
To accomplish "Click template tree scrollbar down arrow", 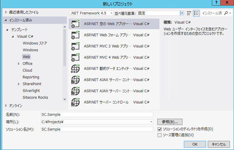I will (x=65, y=99).
